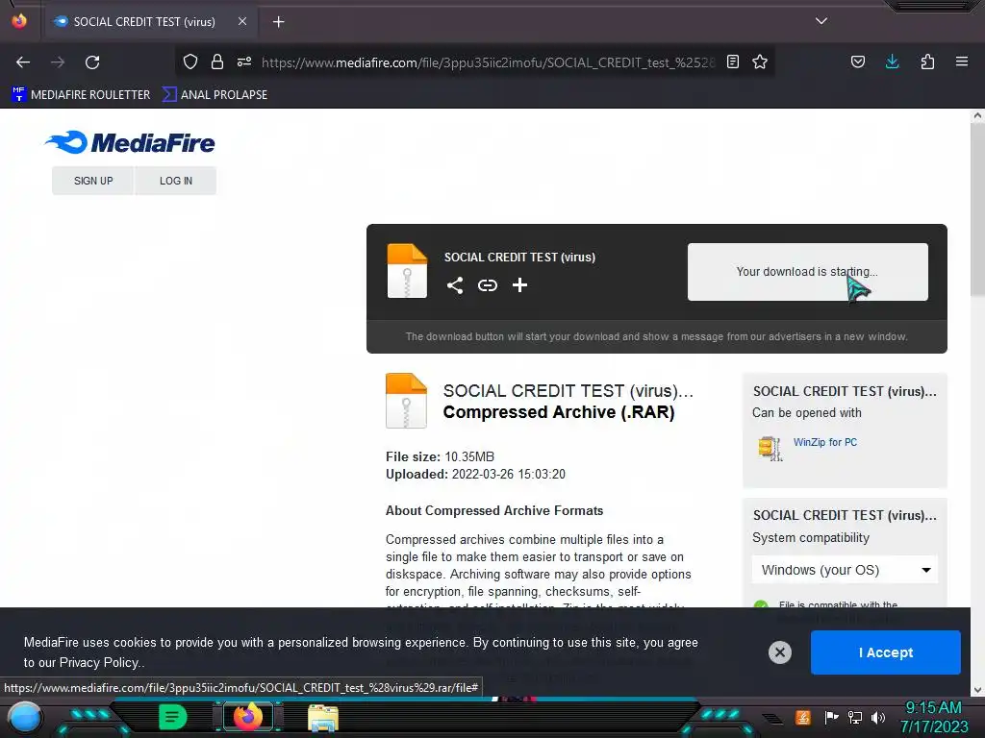985x738 pixels.
Task: Click the 'Your download is starting...' button
Action: [x=807, y=272]
